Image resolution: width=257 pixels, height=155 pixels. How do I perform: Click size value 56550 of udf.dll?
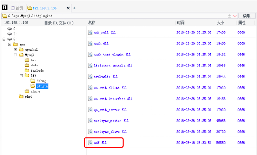(221, 143)
